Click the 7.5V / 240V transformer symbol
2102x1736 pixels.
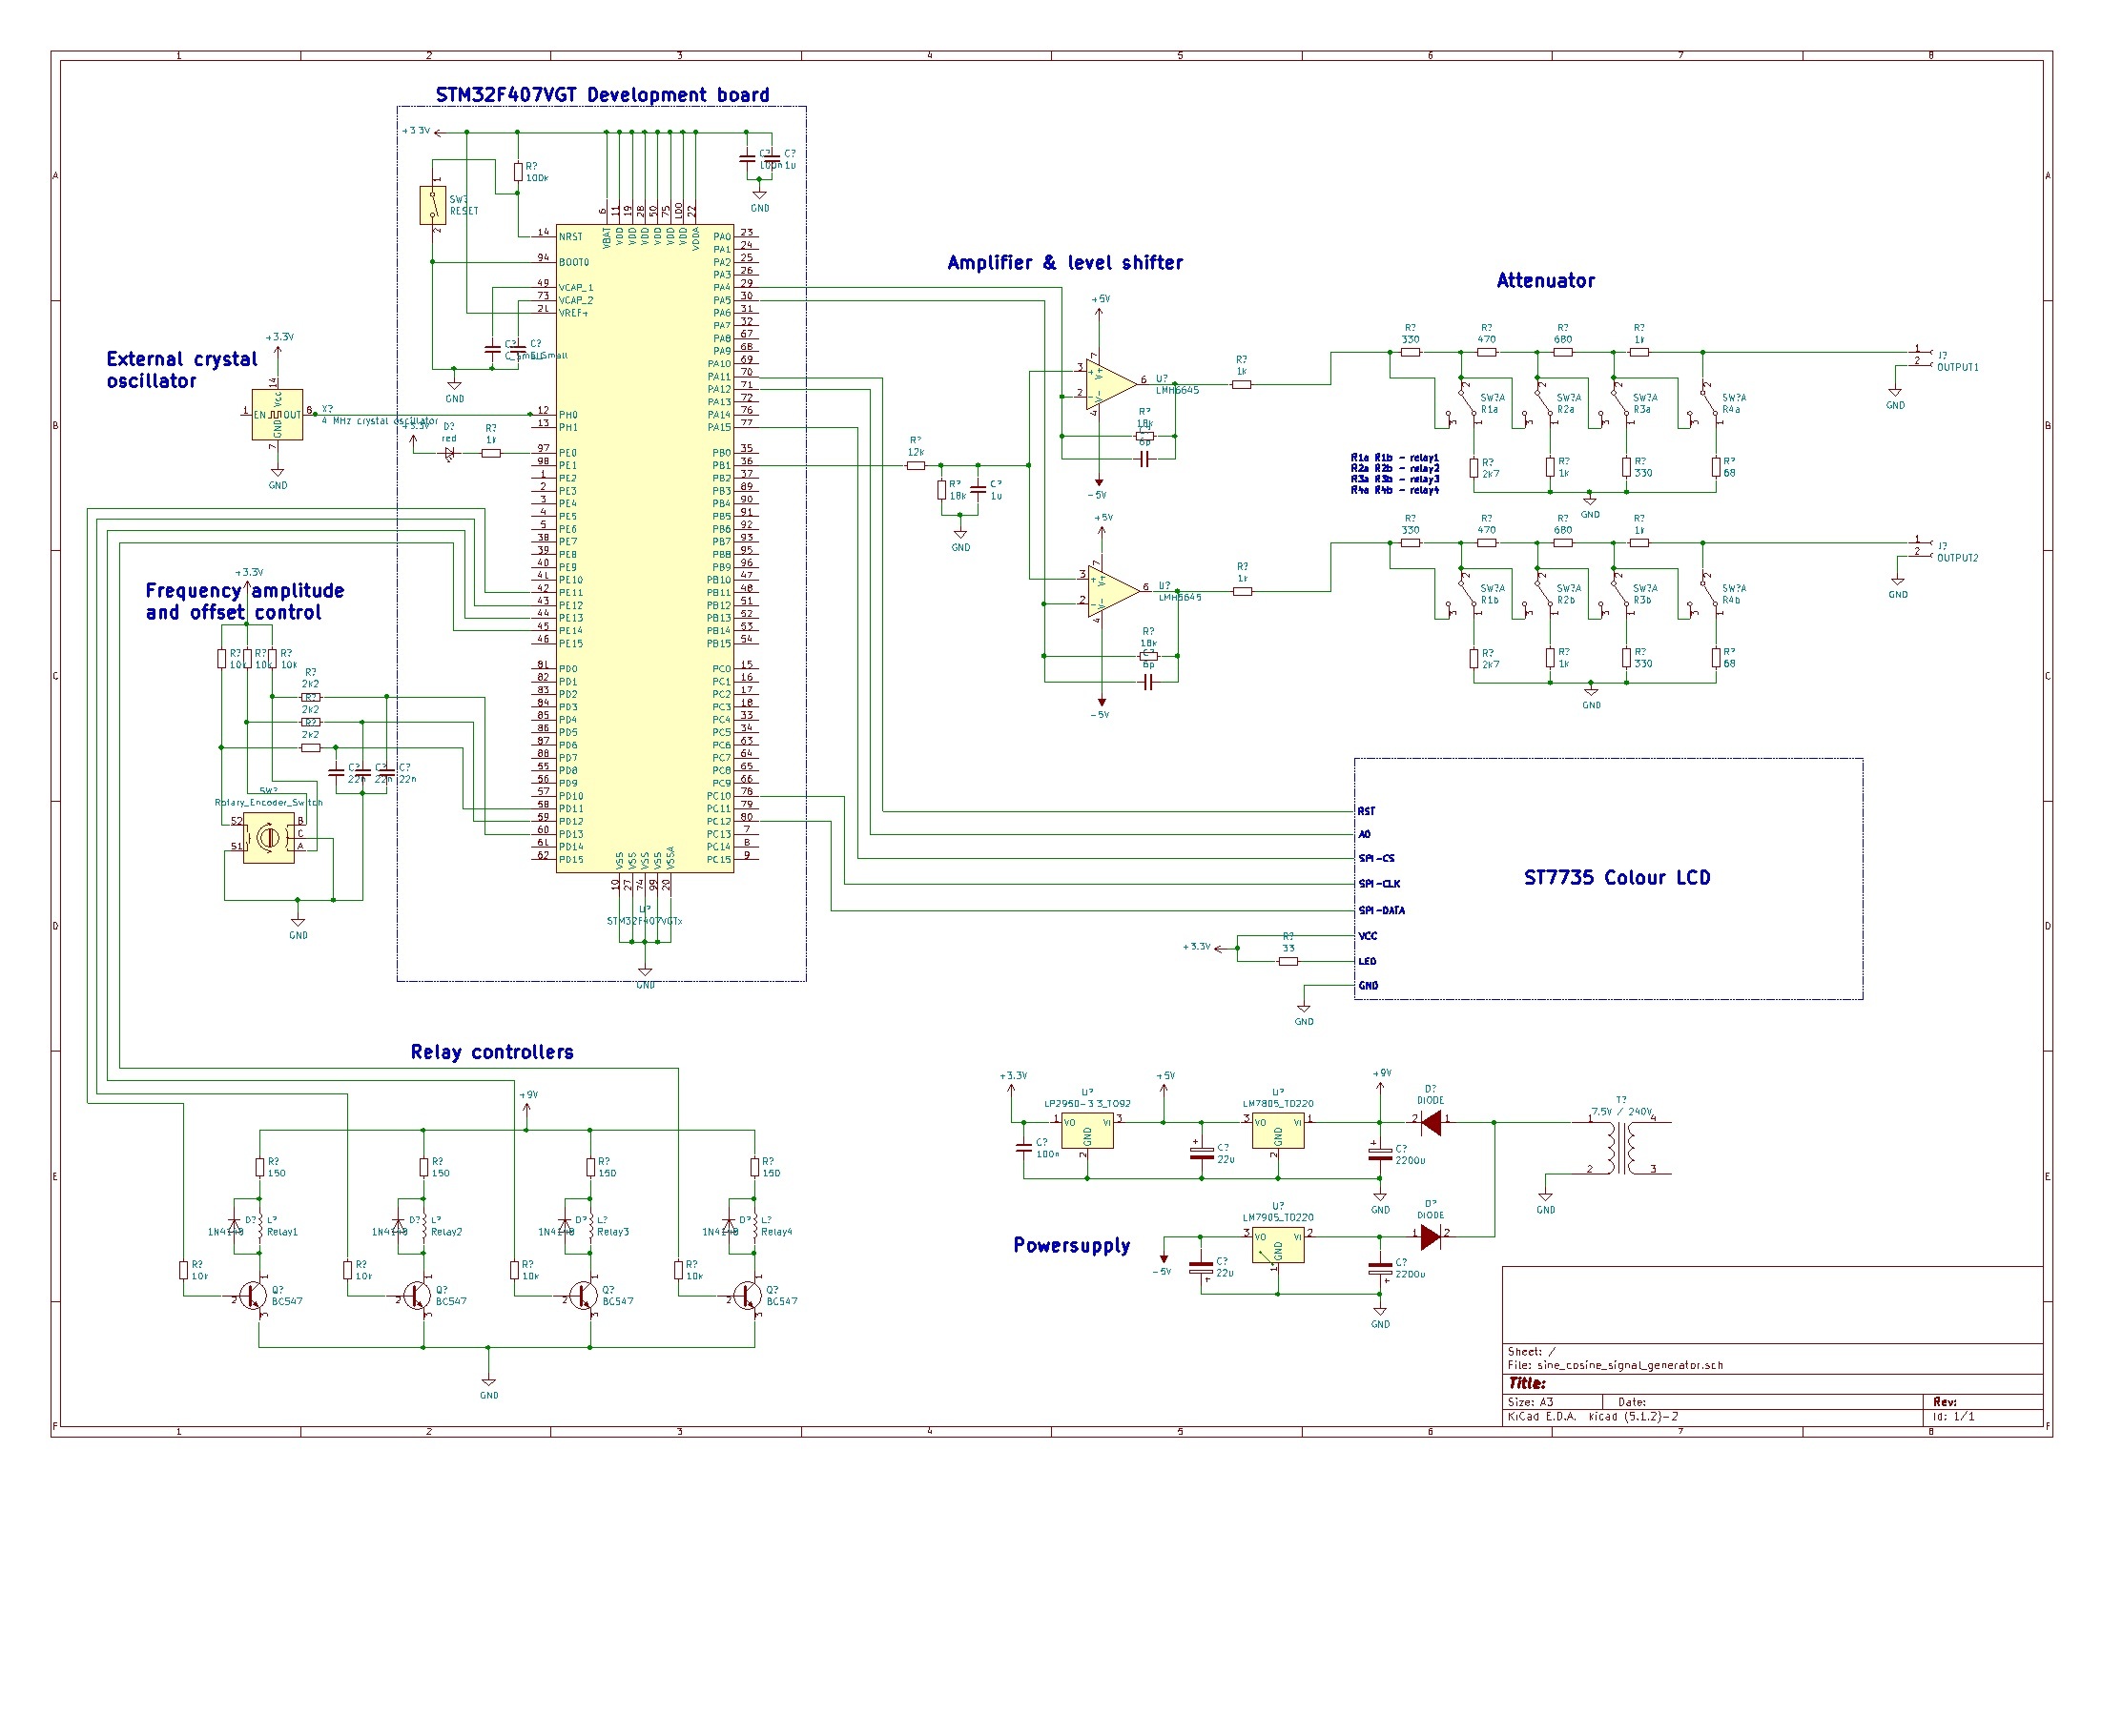point(1621,1146)
